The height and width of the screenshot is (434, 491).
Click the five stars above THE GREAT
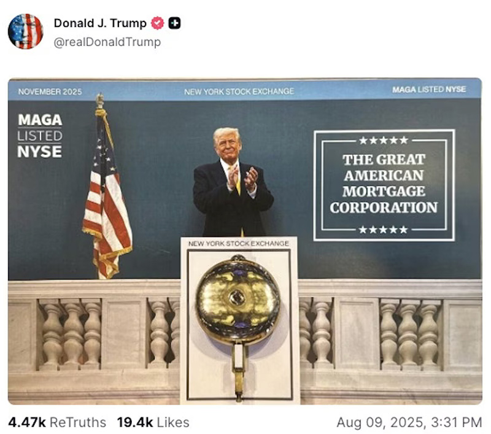[x=384, y=141]
